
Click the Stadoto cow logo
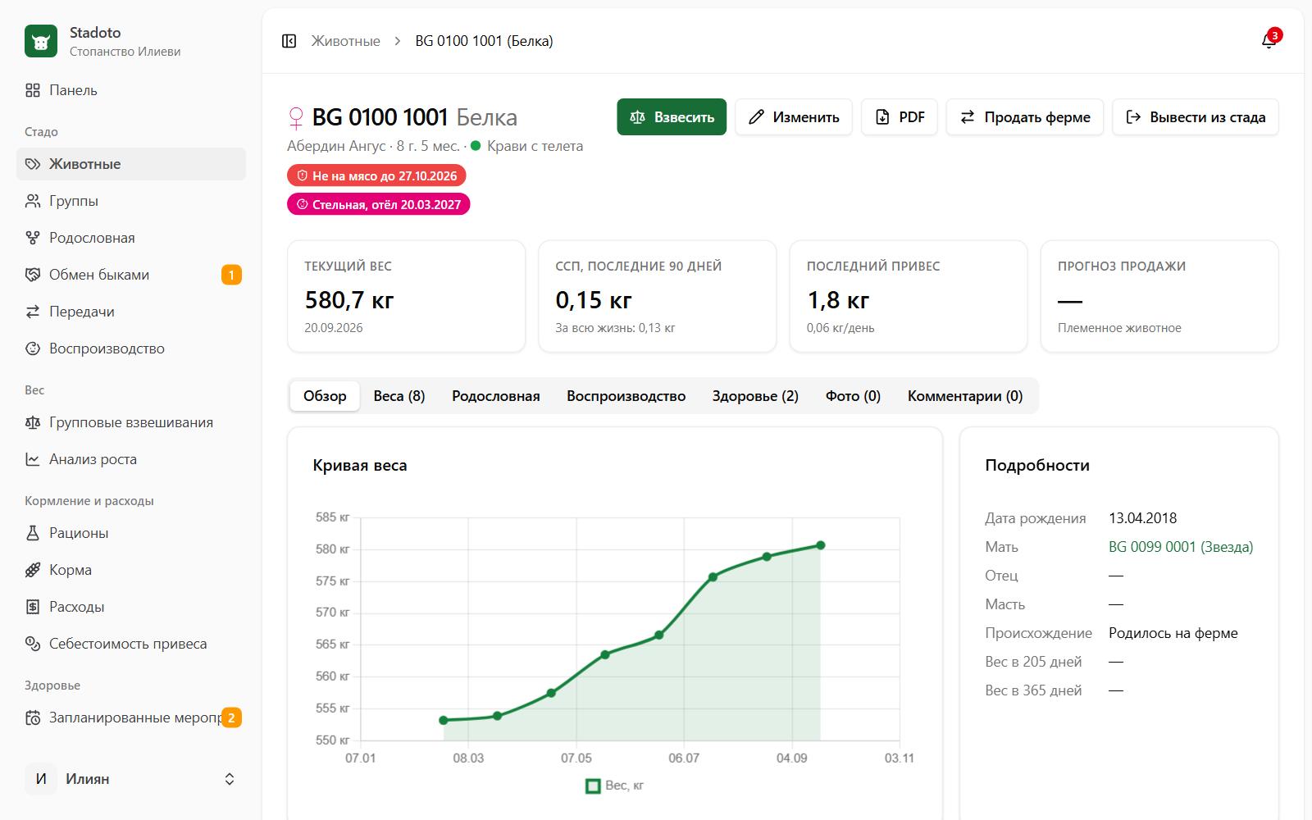(x=41, y=41)
